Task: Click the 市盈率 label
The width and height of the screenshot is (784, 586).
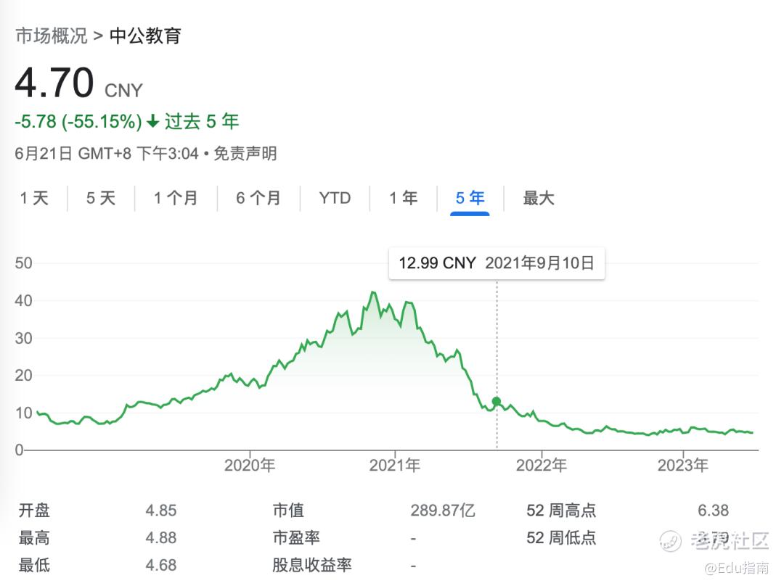Action: 296,537
